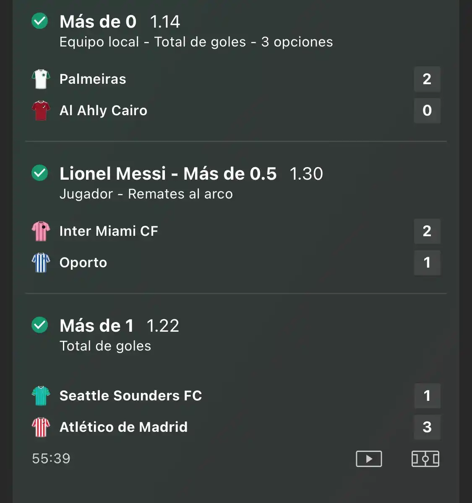Open the live stream video icon

click(x=369, y=459)
